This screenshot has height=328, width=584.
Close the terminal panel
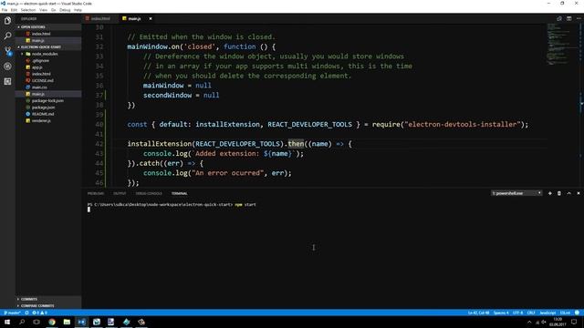tap(579, 193)
